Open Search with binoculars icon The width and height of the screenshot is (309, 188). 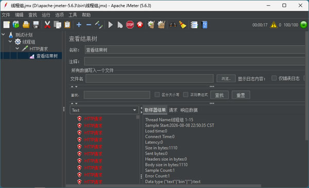coord(173,25)
